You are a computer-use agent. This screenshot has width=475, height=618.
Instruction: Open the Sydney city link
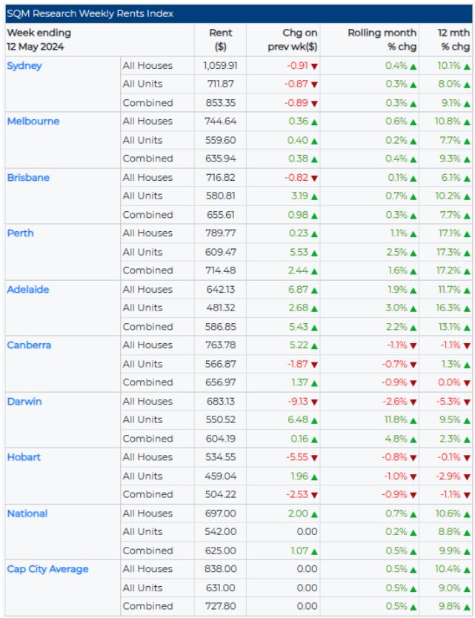tap(24, 66)
